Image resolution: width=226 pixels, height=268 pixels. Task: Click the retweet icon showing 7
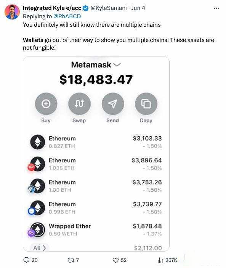[x=70, y=260]
